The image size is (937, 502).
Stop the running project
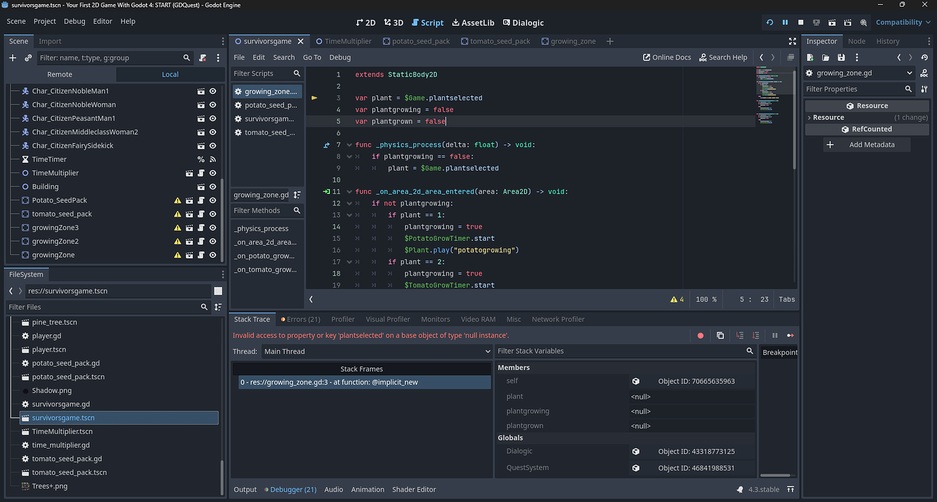pyautogui.click(x=801, y=22)
